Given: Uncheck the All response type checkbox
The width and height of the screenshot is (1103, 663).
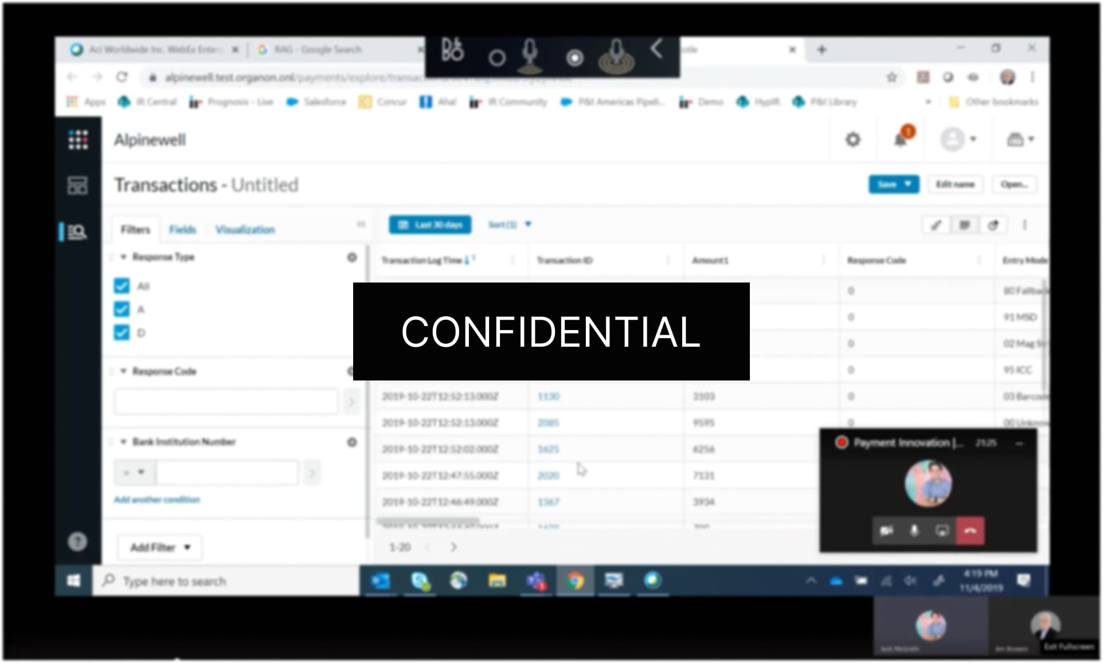Looking at the screenshot, I should coord(122,285).
